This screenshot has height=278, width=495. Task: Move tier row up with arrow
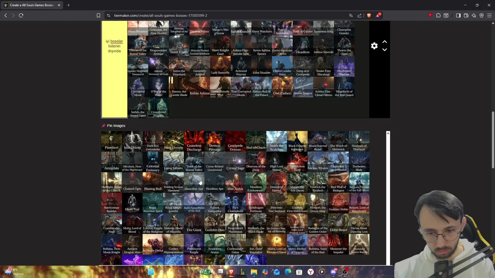(x=384, y=42)
